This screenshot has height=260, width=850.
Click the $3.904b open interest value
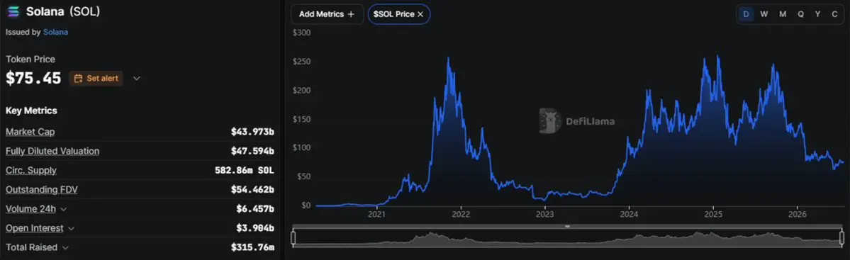pos(255,229)
